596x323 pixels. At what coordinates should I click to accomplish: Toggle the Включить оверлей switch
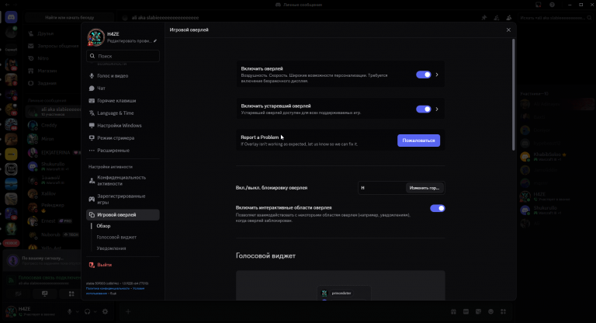pos(424,75)
